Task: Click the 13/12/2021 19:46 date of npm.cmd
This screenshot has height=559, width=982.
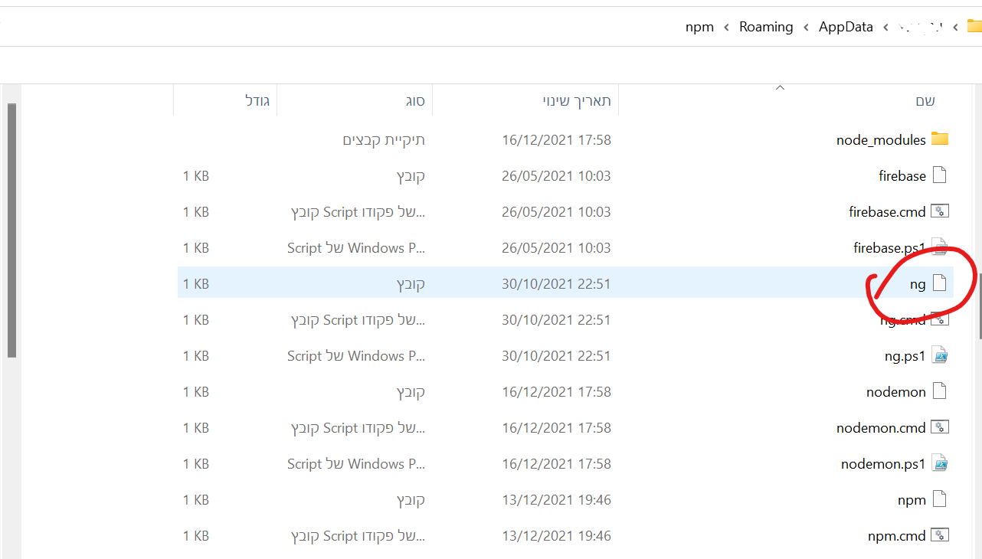Action: pyautogui.click(x=557, y=536)
